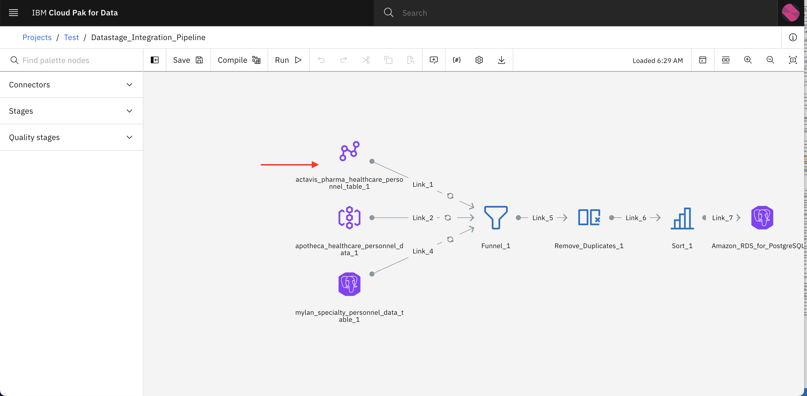Save the DataStage flow
Viewport: 807px width, 396px height.
click(x=188, y=60)
